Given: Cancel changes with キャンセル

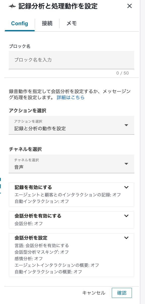Looking at the screenshot, I should tap(94, 293).
